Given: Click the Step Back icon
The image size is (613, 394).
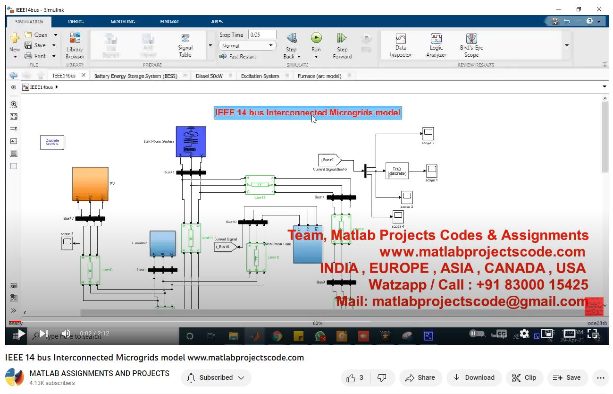Looking at the screenshot, I should 291,38.
